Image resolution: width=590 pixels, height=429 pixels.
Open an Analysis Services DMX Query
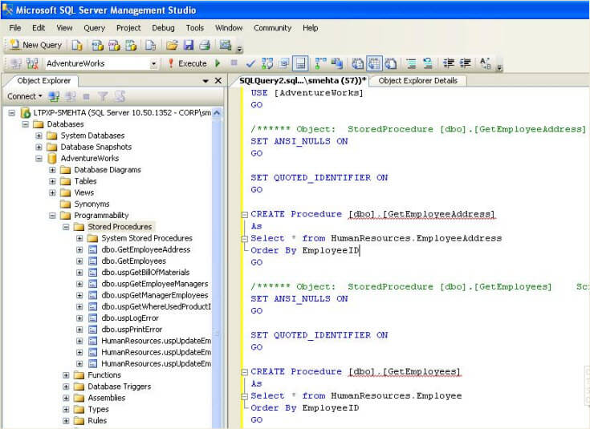(x=114, y=45)
